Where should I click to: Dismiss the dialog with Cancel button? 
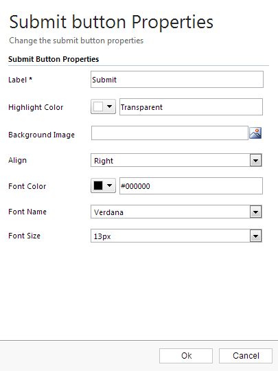[x=246, y=356]
